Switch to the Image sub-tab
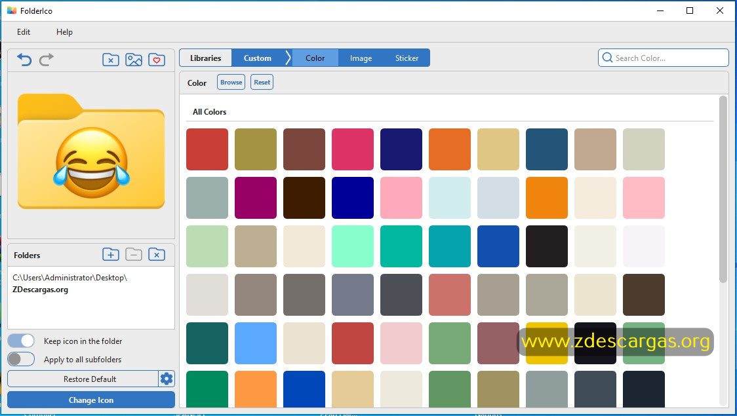 [361, 58]
